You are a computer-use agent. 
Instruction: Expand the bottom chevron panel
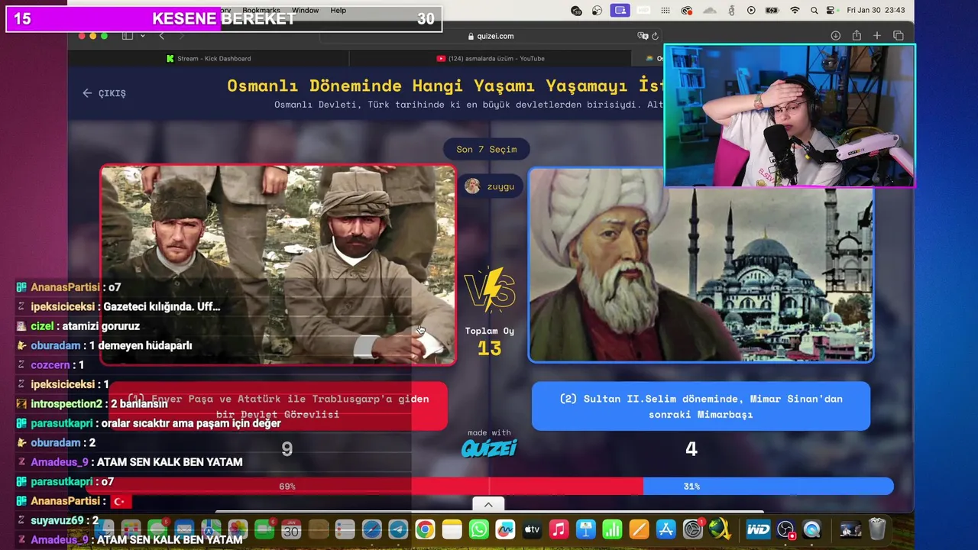[x=488, y=504]
